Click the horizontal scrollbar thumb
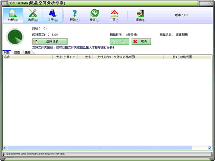Viewport: 215px width, 161px height. 99,148
